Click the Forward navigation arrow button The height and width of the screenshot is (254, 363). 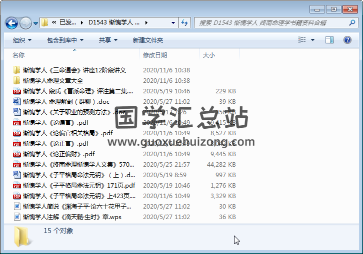(25, 23)
